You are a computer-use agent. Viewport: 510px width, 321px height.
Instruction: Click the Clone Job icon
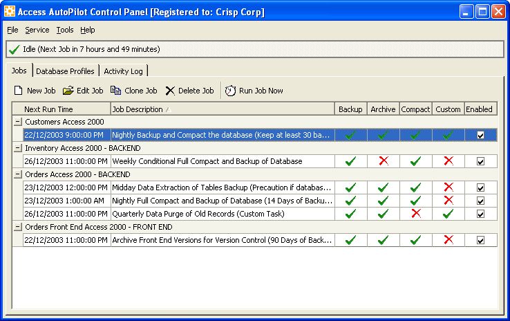pos(116,91)
